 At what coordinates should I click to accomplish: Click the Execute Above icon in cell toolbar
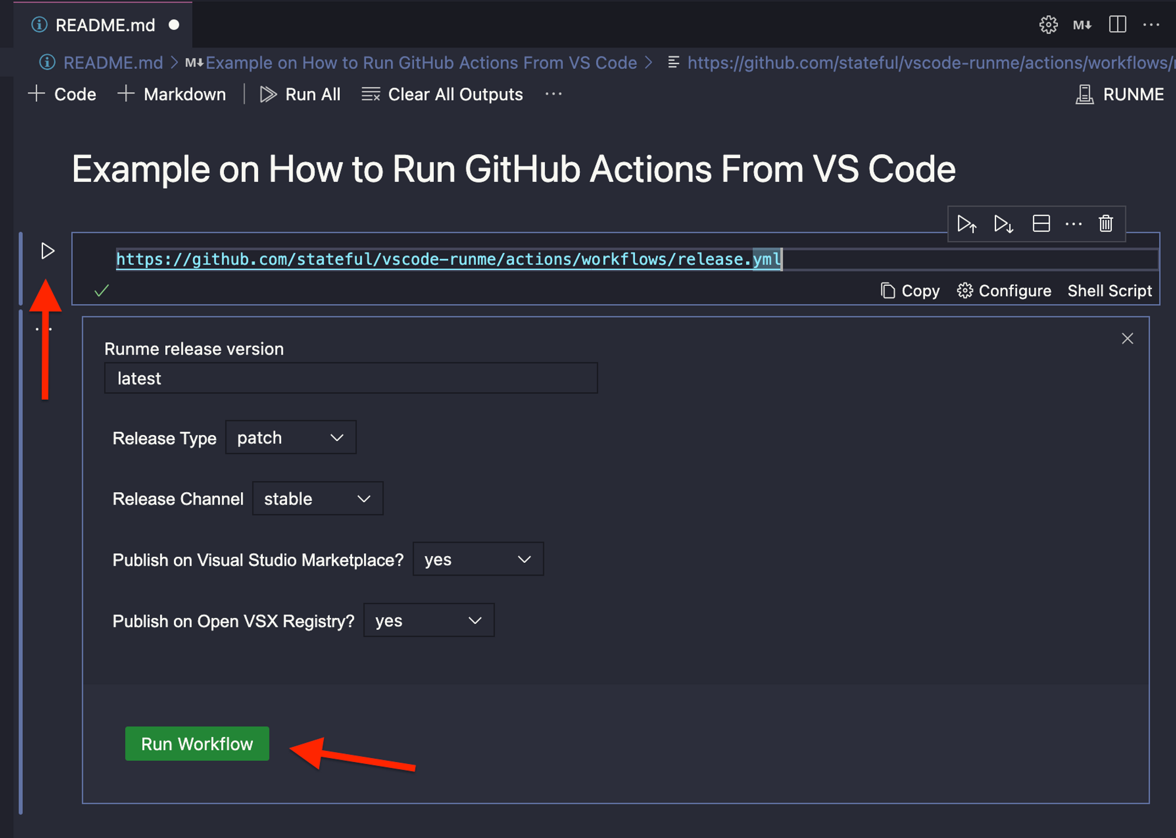point(966,224)
